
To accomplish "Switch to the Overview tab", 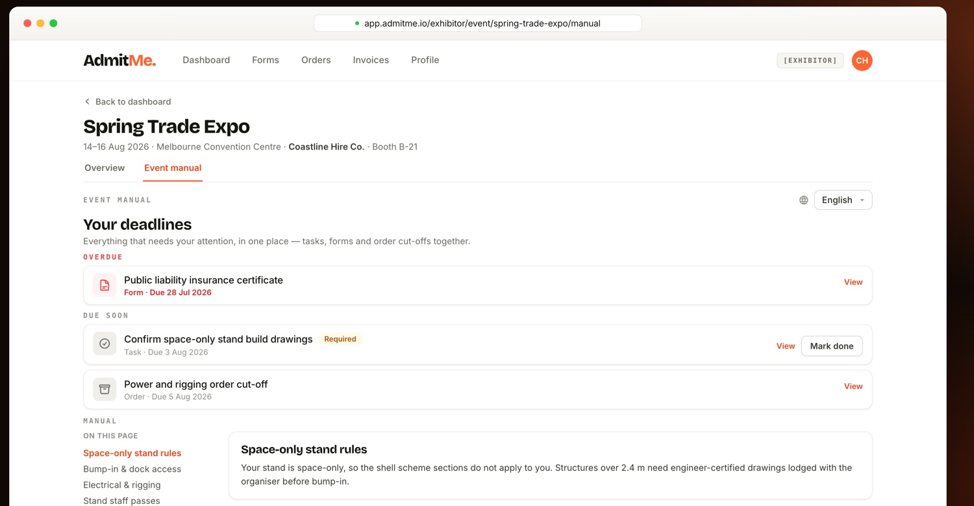I will pyautogui.click(x=105, y=168).
